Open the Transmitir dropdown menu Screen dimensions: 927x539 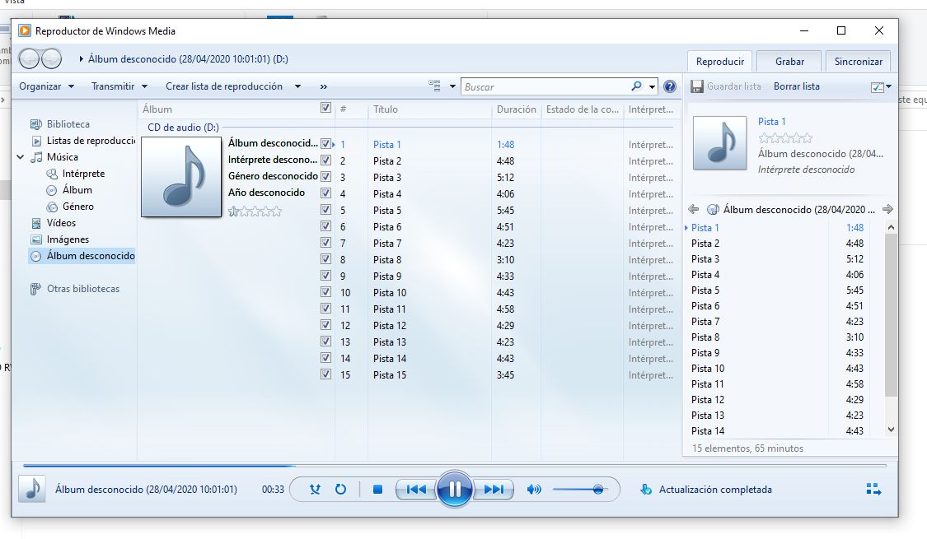119,86
